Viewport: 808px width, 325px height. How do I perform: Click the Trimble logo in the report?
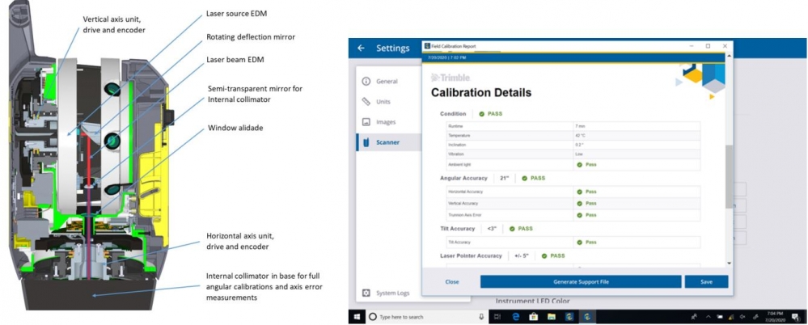451,78
